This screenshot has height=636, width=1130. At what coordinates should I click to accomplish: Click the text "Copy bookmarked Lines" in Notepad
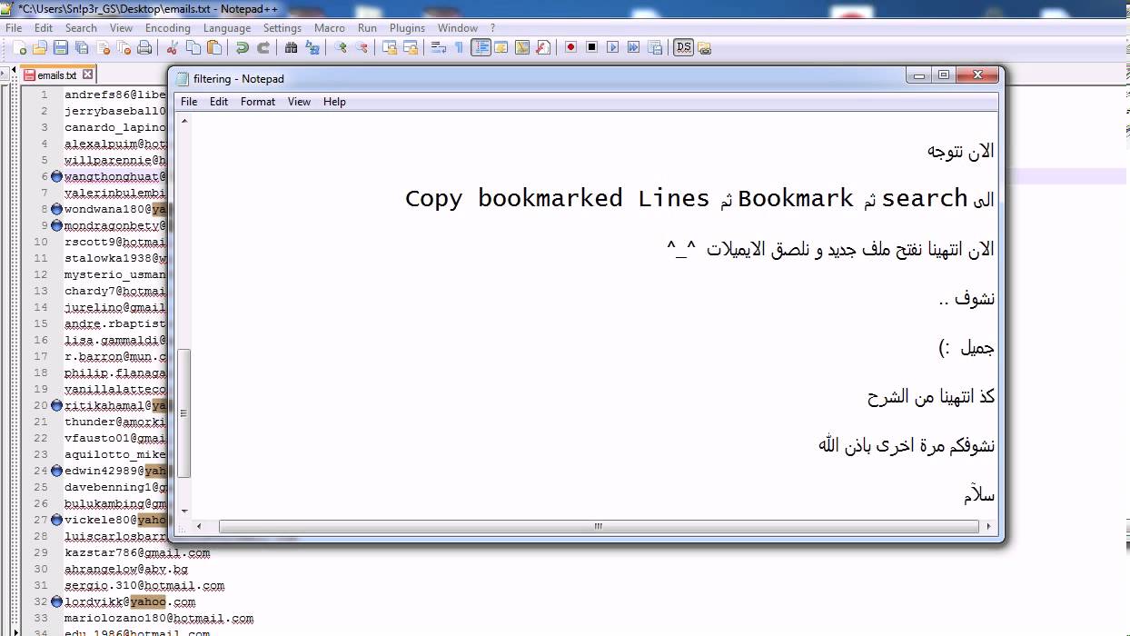558,198
